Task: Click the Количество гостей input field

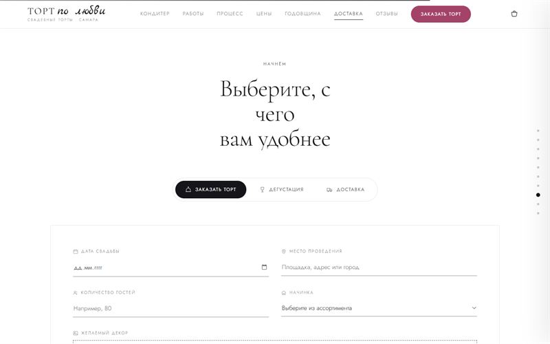Action: [x=170, y=308]
